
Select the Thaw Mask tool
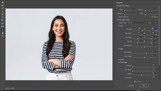coord(3,27)
